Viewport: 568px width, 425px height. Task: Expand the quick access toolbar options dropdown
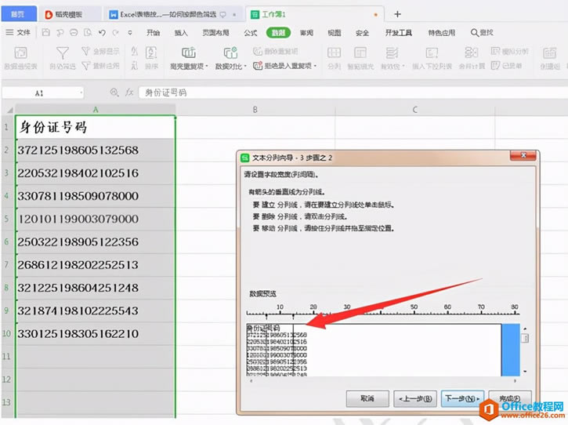(130, 33)
